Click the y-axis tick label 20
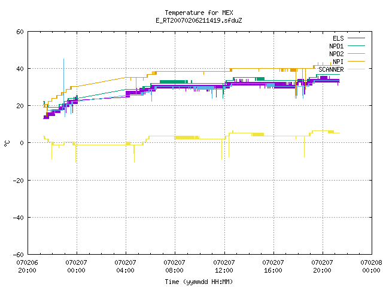 [x=20, y=106]
